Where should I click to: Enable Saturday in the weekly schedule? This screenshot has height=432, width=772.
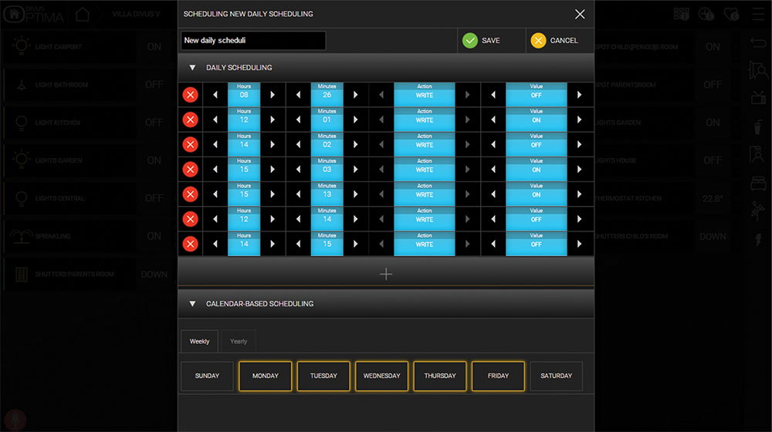[x=556, y=376]
